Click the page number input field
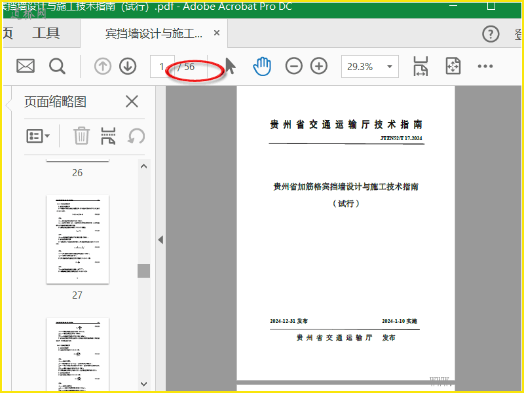Viewport: 524px width, 393px height. tap(162, 67)
